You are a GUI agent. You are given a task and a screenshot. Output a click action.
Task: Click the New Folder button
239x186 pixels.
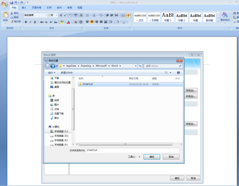[x=67, y=73]
